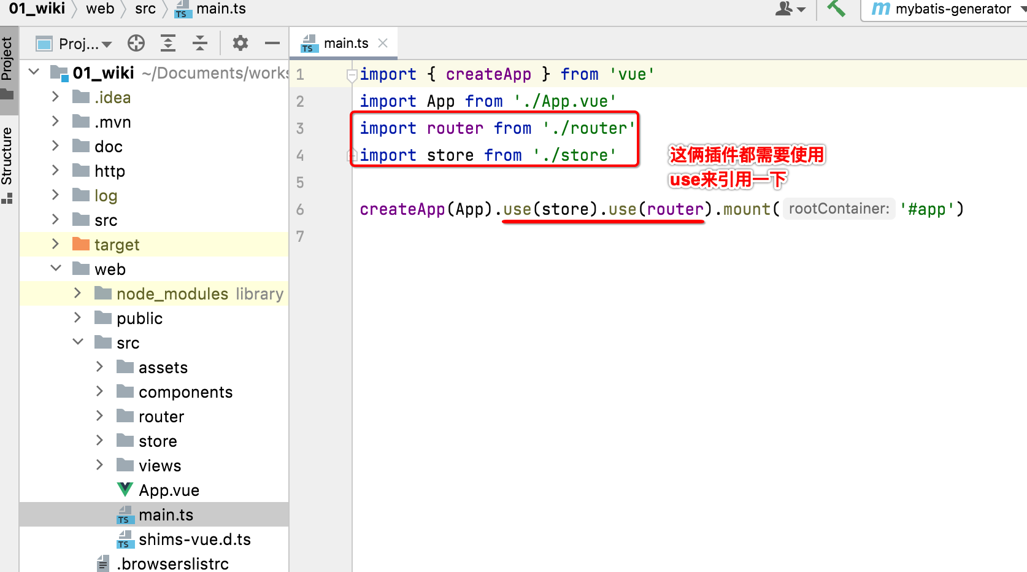
Task: Expand the top-level src folder
Action: (x=56, y=220)
